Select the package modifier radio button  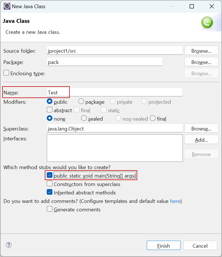[81, 101]
